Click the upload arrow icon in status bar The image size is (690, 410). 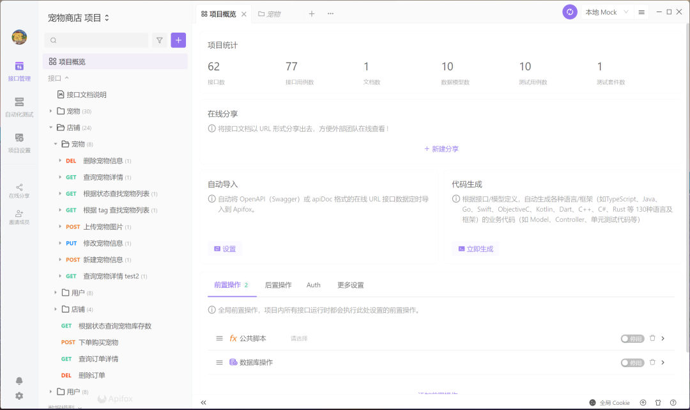643,402
